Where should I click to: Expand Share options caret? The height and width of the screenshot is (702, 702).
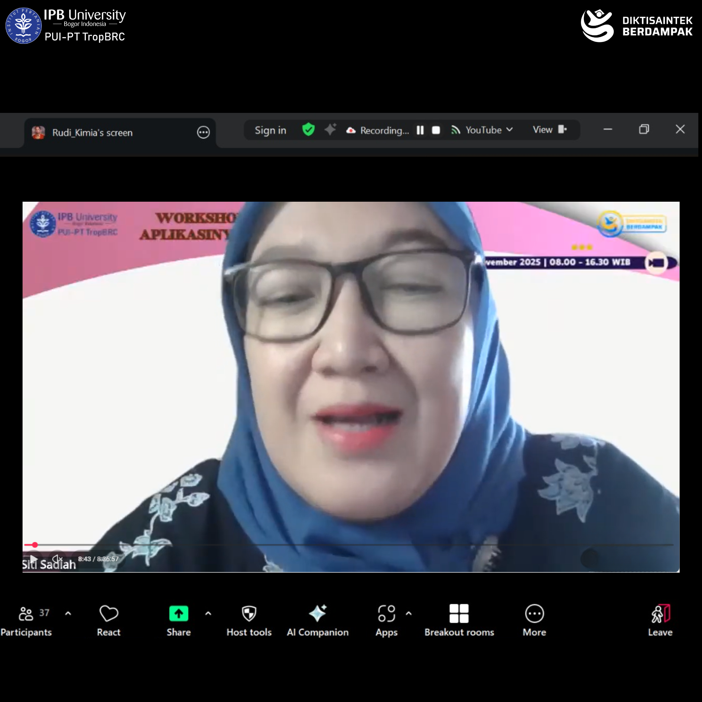tap(208, 614)
